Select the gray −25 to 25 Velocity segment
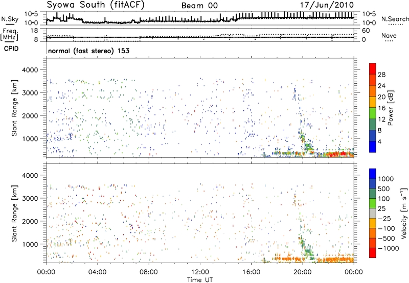This screenshot has height=283, width=409. pyautogui.click(x=373, y=213)
